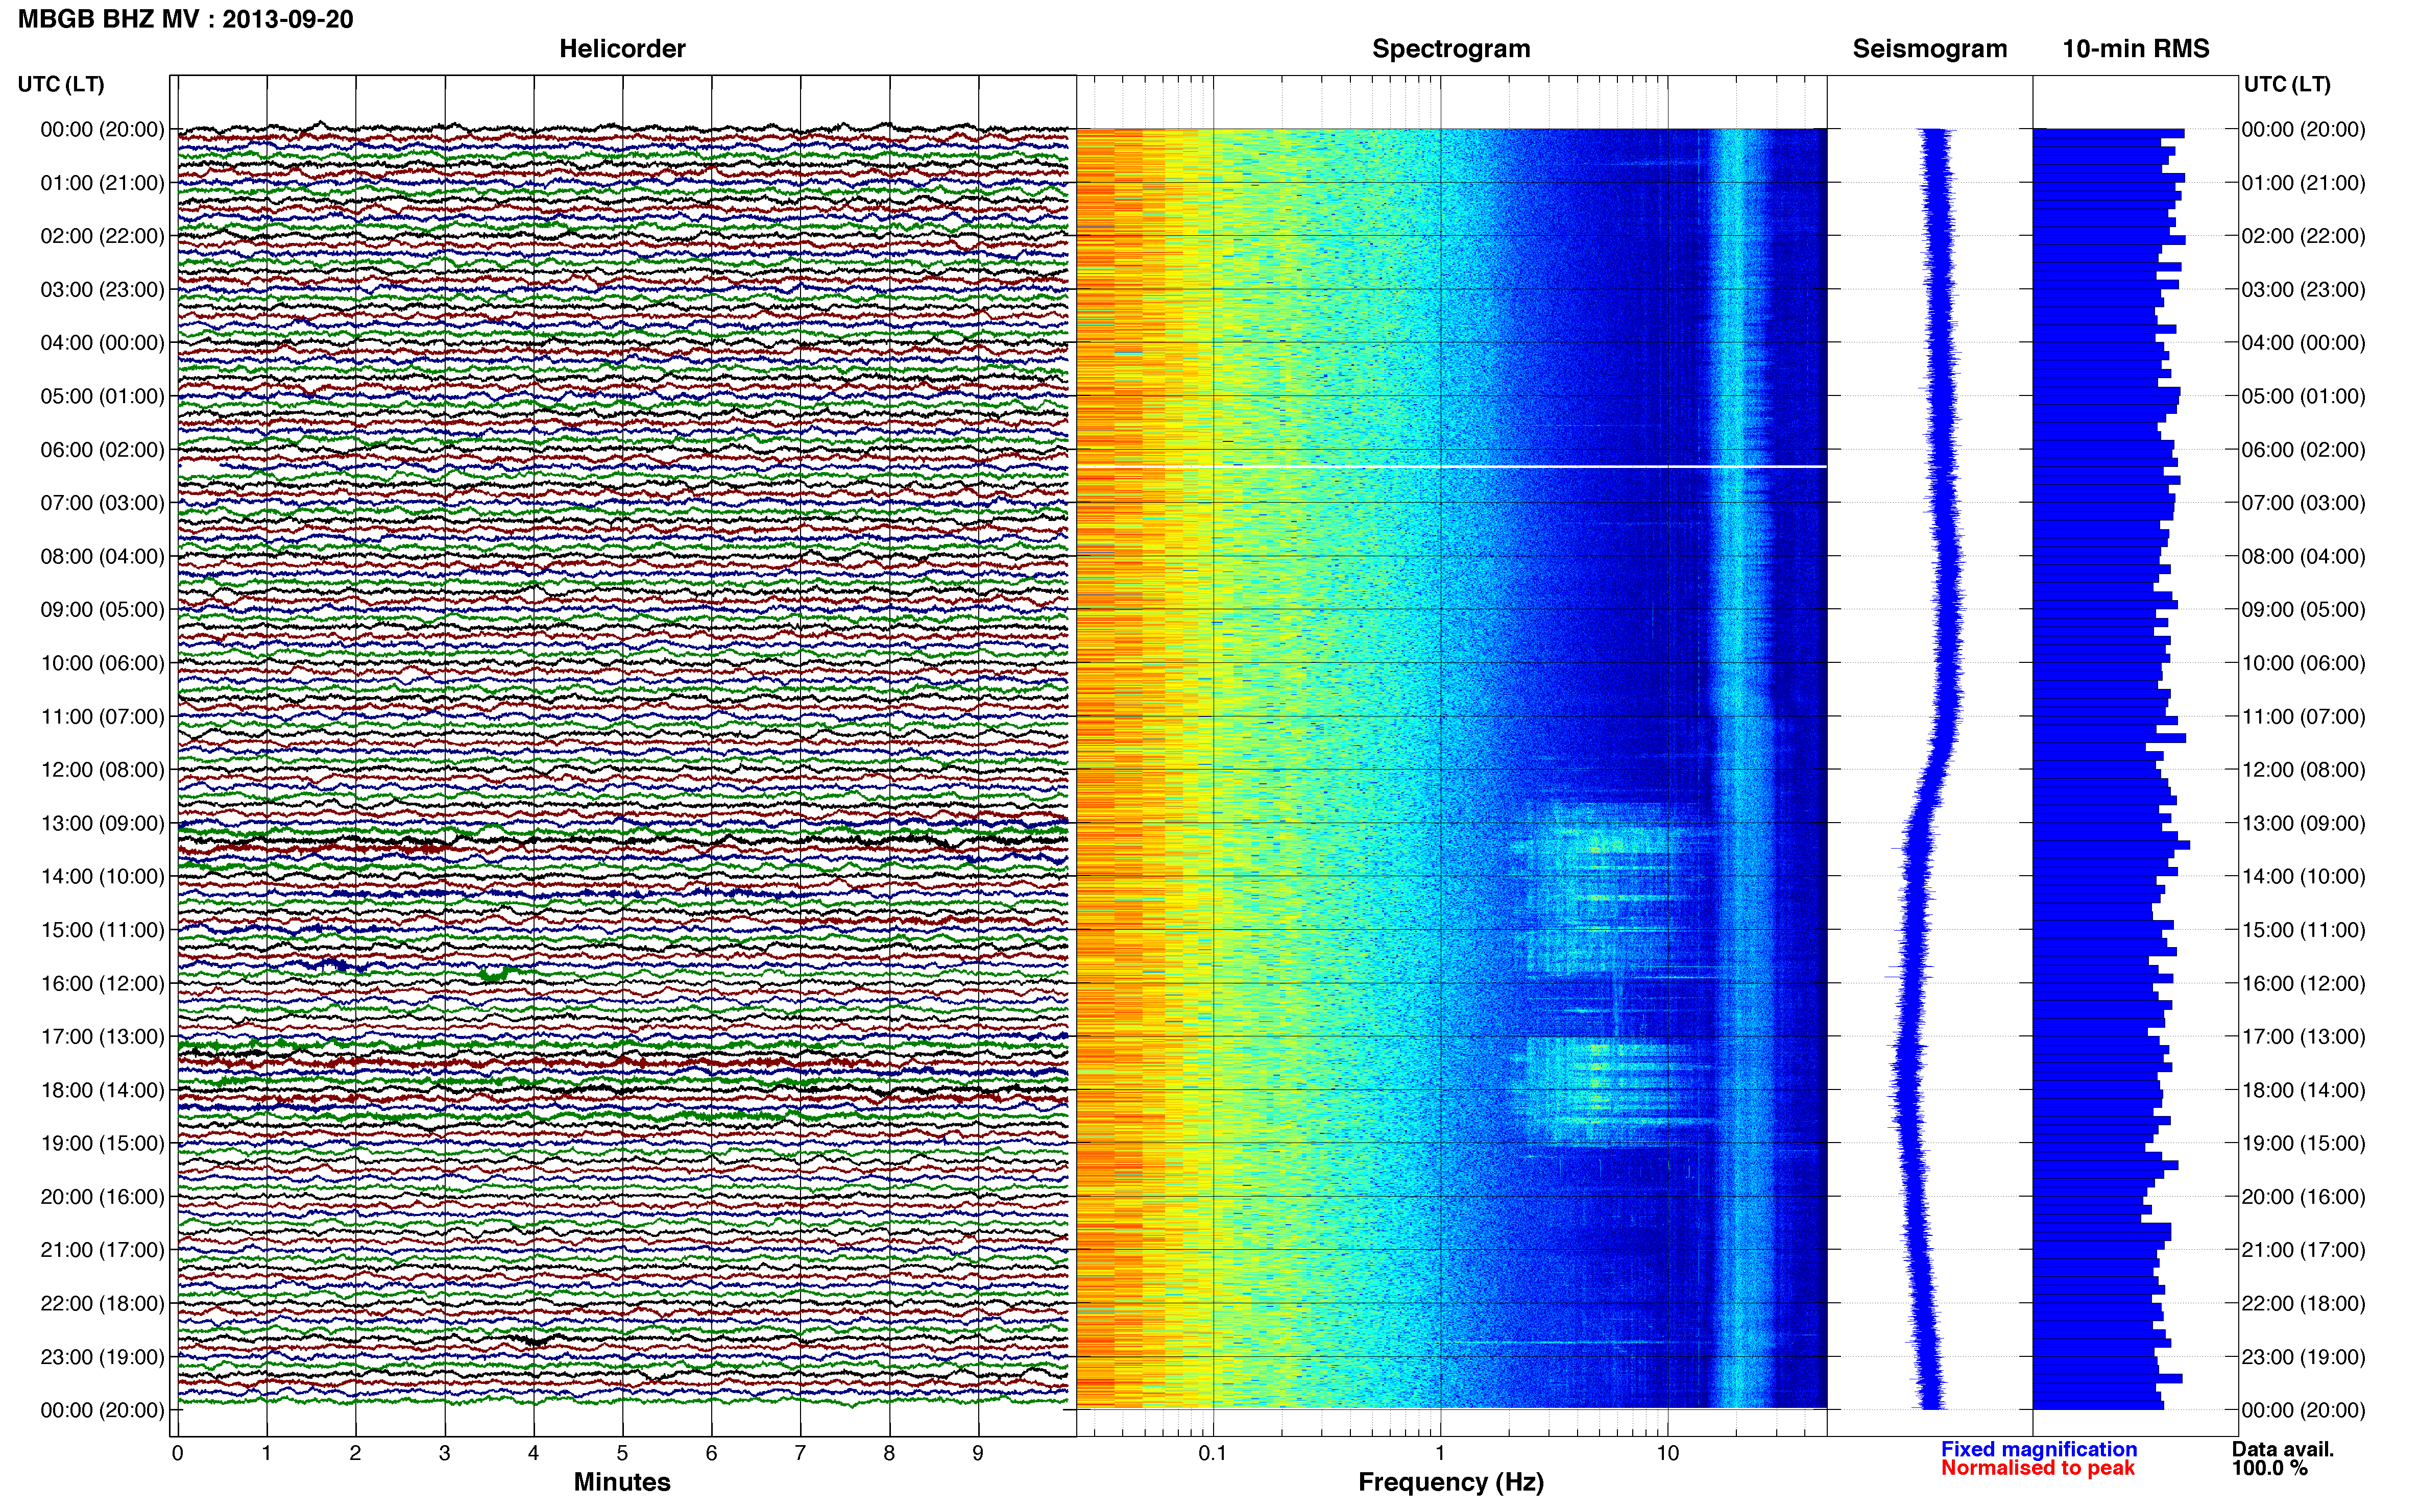Click RMS-side time label '20:00 (16:00)'
Viewport: 2420px width, 1512px height.
click(2303, 1197)
